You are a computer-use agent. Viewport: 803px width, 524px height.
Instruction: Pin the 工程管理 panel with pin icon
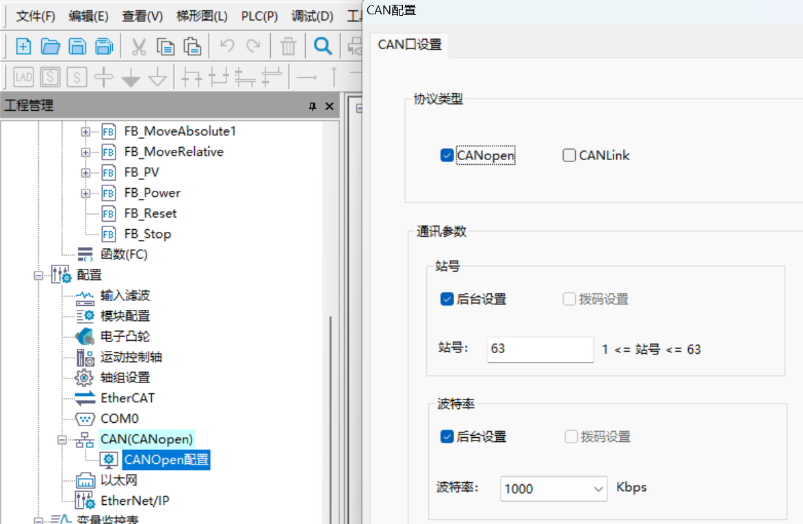(313, 106)
